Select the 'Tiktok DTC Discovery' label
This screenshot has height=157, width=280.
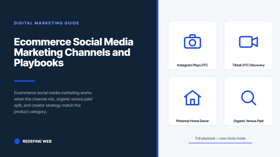[248, 65]
